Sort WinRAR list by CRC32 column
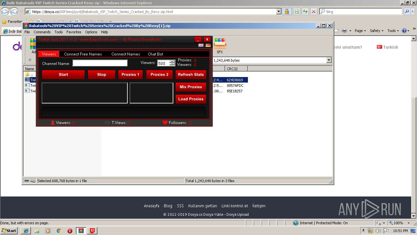Image resolution: width=417 pixels, height=235 pixels. [236, 69]
